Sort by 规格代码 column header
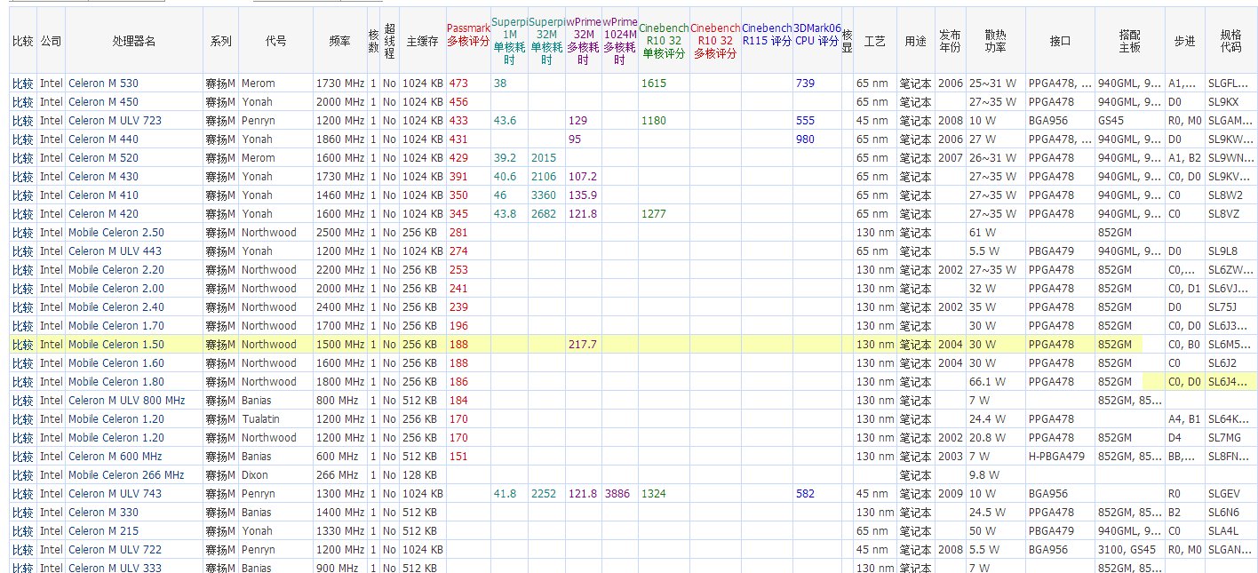1258x573 pixels. (1235, 39)
